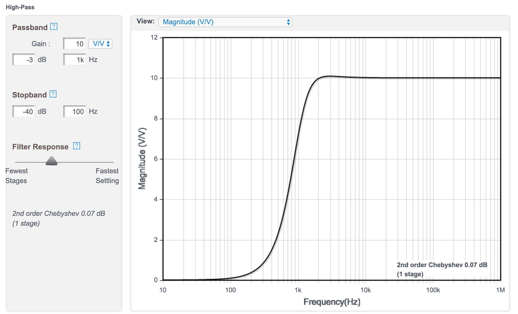Click the Chebyshev legend inside the plot

coord(442,269)
